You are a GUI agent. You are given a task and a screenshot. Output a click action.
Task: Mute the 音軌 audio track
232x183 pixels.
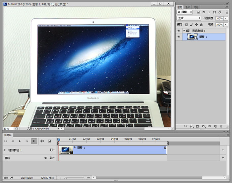point(46,158)
